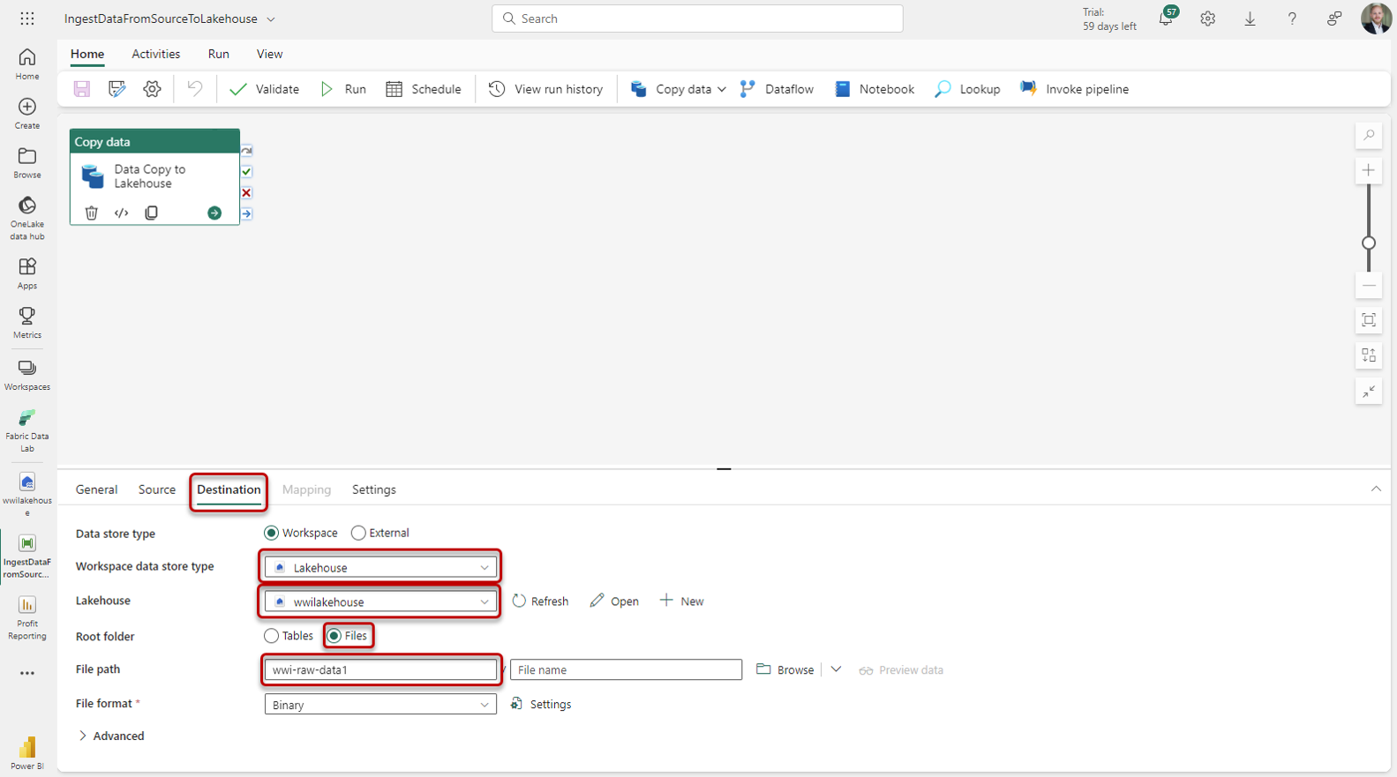Click Validate in the toolbar
1397x777 pixels.
tap(264, 89)
